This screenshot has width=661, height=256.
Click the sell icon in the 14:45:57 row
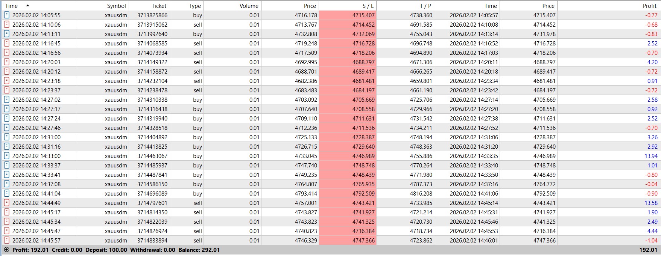pos(6,240)
